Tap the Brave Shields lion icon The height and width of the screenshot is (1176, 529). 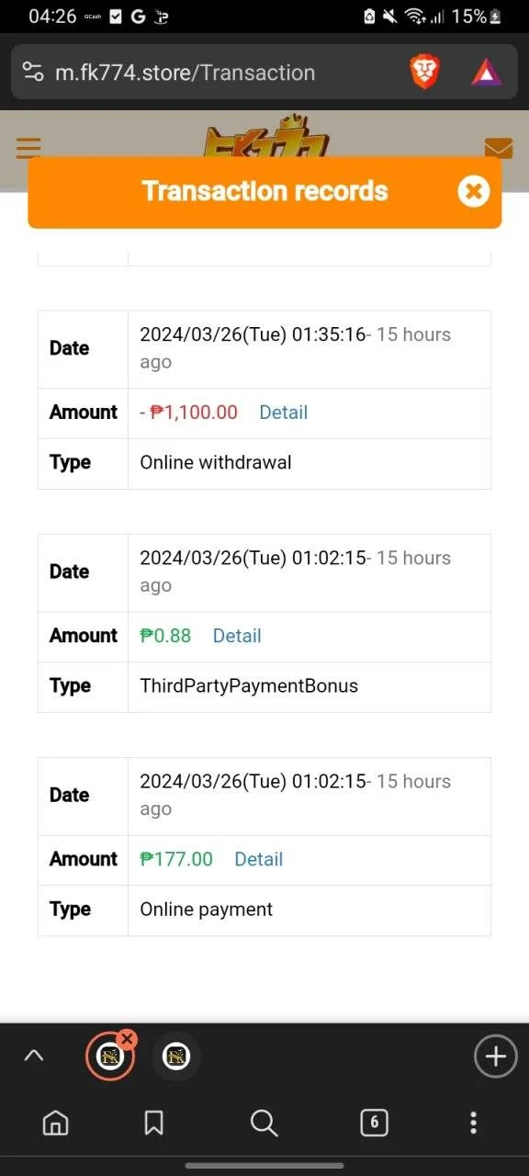(x=424, y=72)
